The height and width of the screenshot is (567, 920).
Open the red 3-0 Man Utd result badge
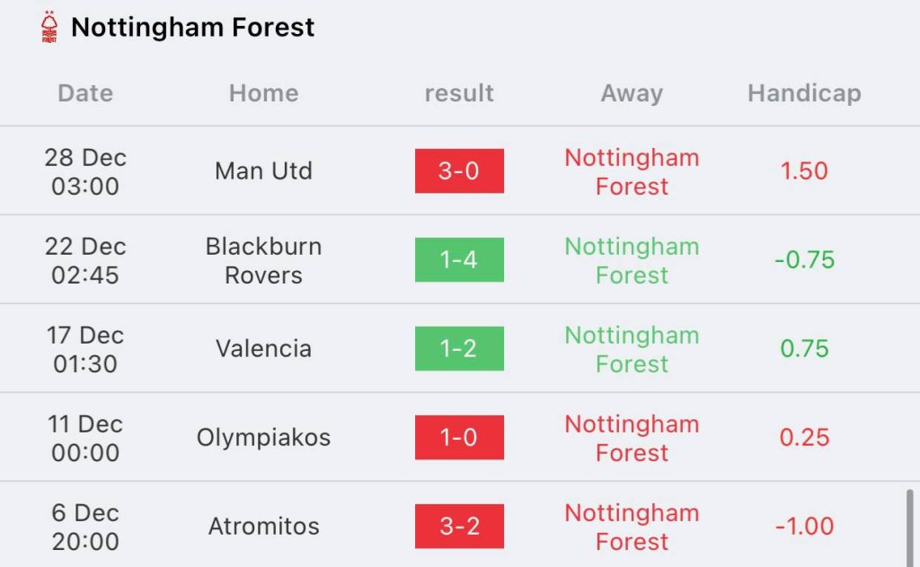click(459, 171)
